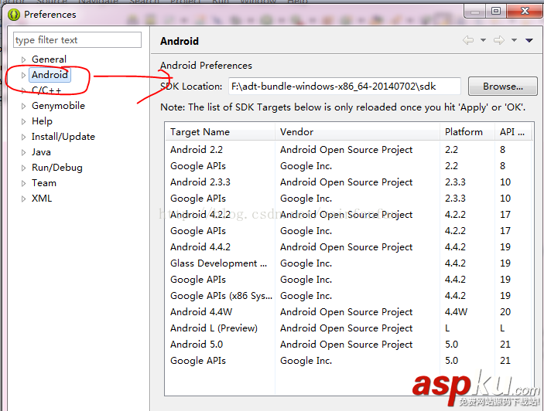544x411 pixels.
Task: Select XML preferences category
Action: tap(42, 199)
